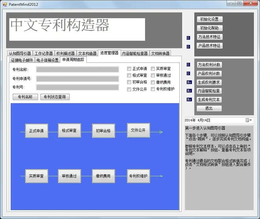
Task: Check the 文件公开 checkbox
Action: coord(129,89)
